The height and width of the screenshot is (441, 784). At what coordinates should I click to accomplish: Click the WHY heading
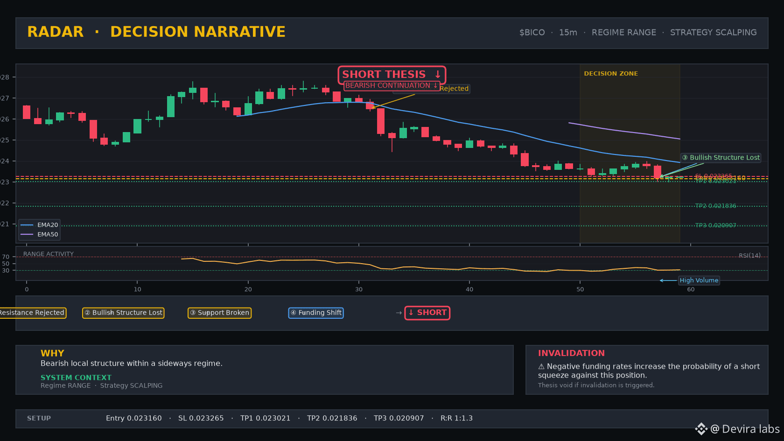(52, 353)
